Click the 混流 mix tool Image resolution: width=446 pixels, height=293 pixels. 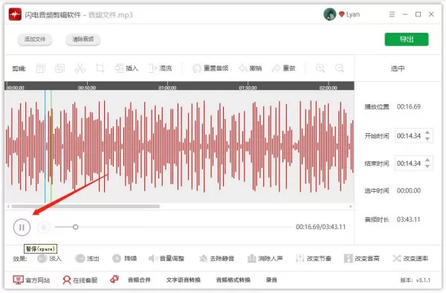pos(160,68)
